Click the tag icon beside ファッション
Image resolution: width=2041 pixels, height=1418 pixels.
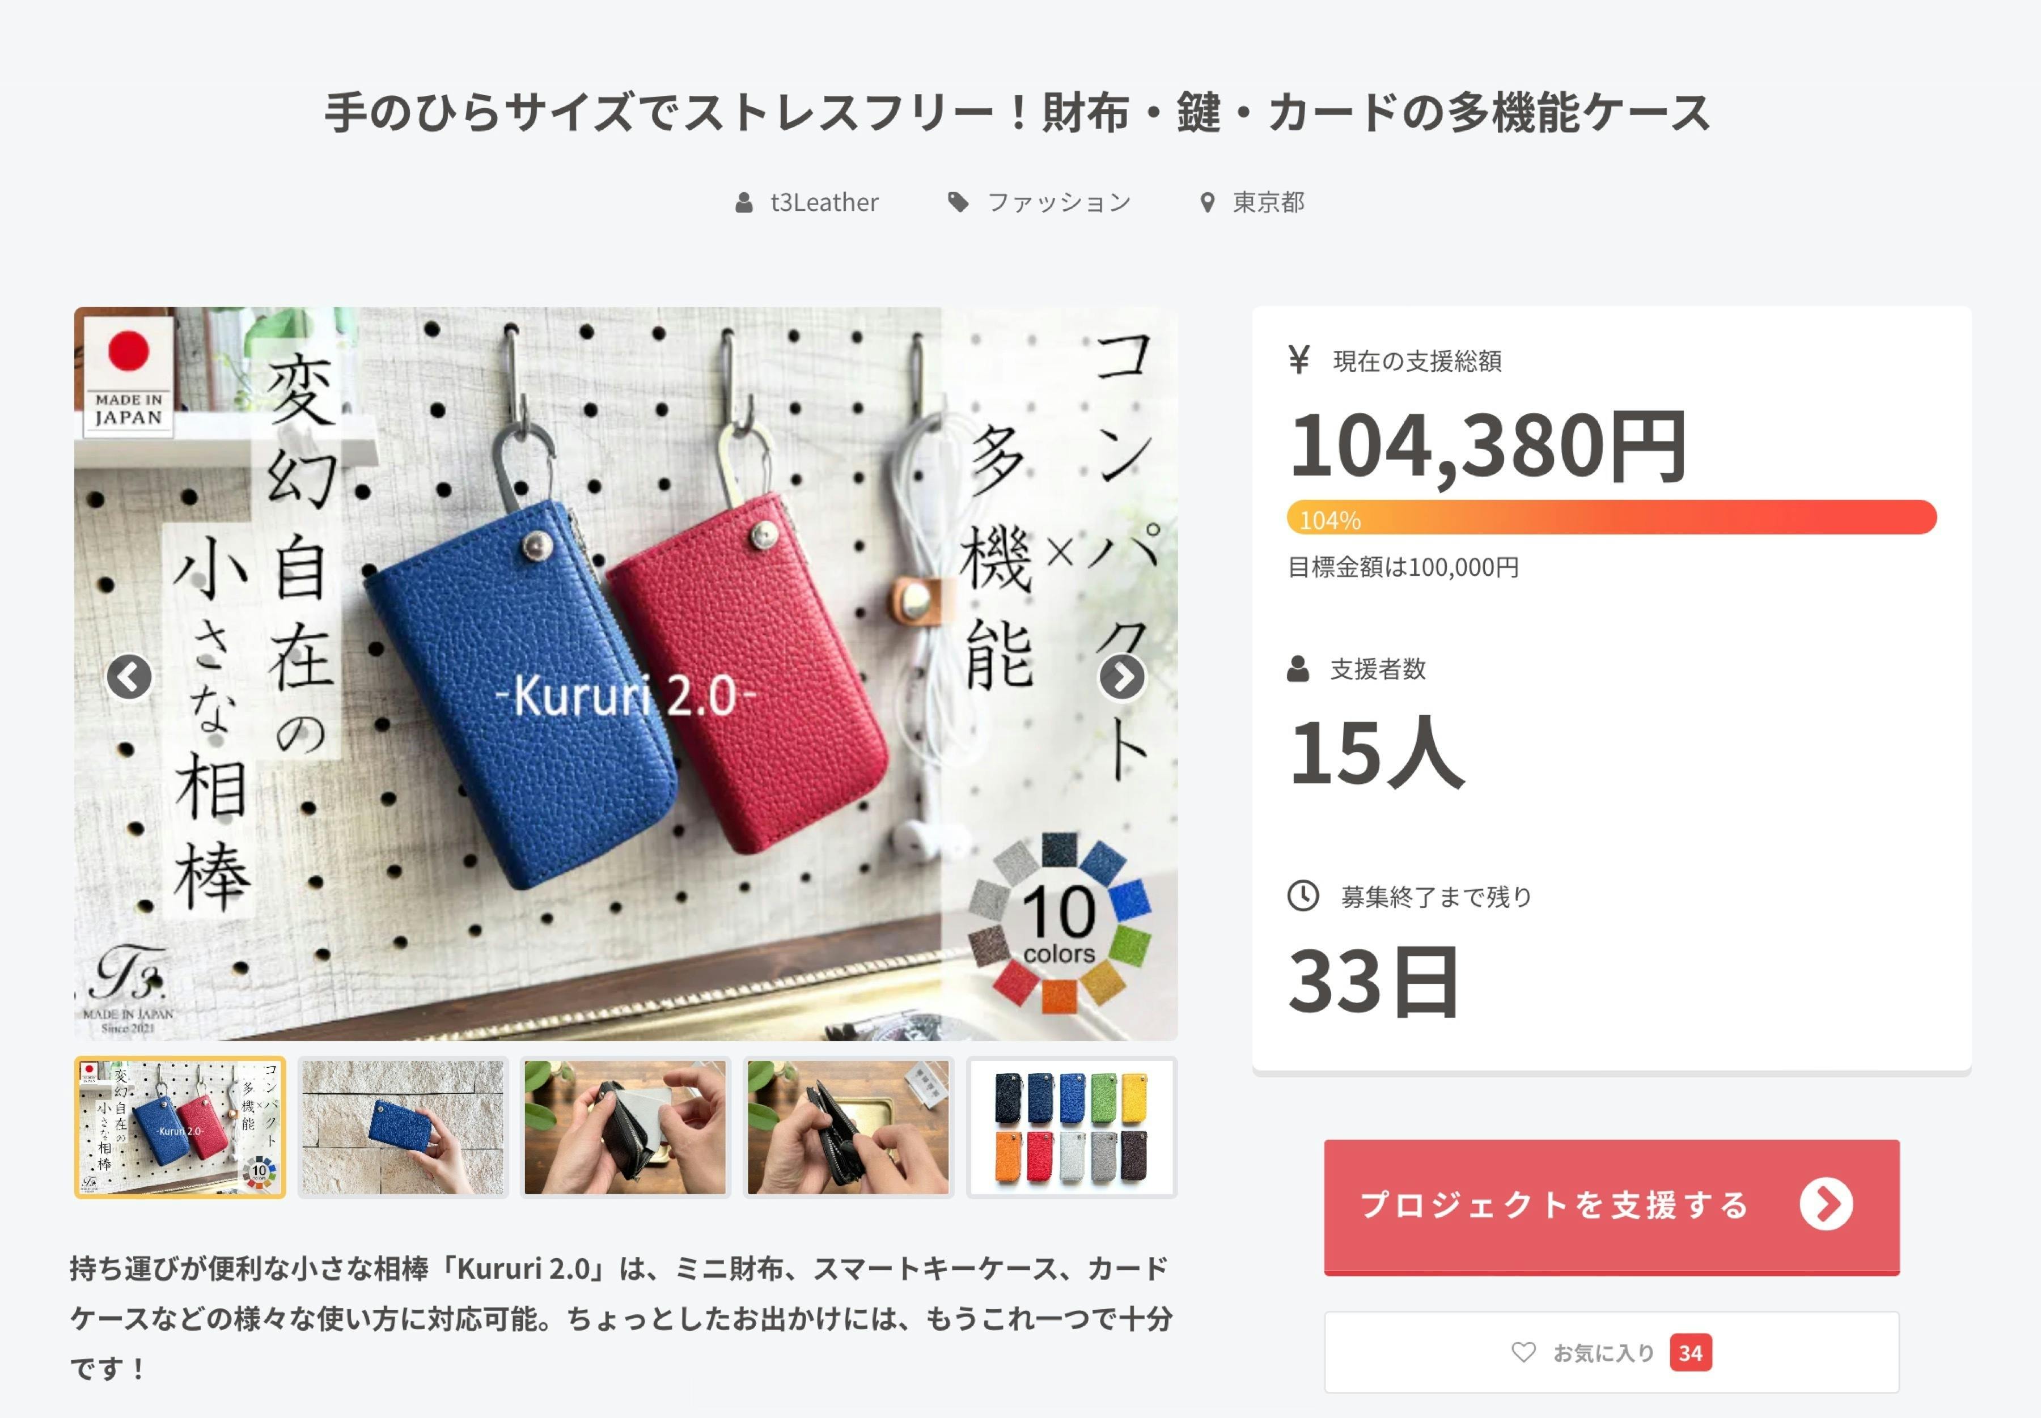958,202
